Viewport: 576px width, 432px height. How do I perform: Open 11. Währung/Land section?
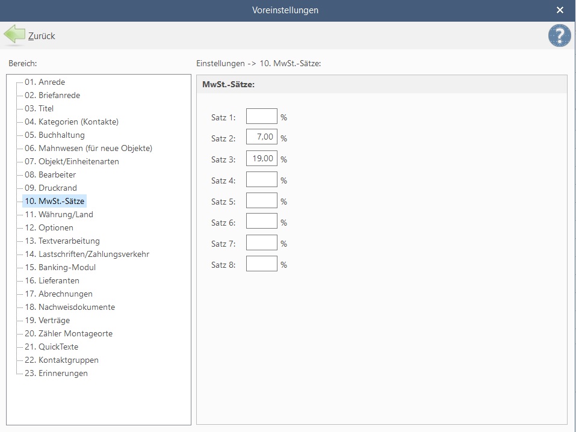point(59,214)
